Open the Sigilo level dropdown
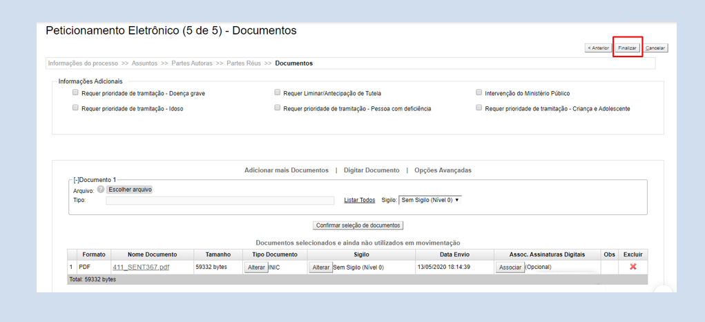The height and width of the screenshot is (322, 705). pyautogui.click(x=429, y=200)
